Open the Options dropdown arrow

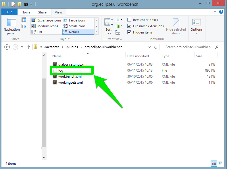[x=197, y=33]
